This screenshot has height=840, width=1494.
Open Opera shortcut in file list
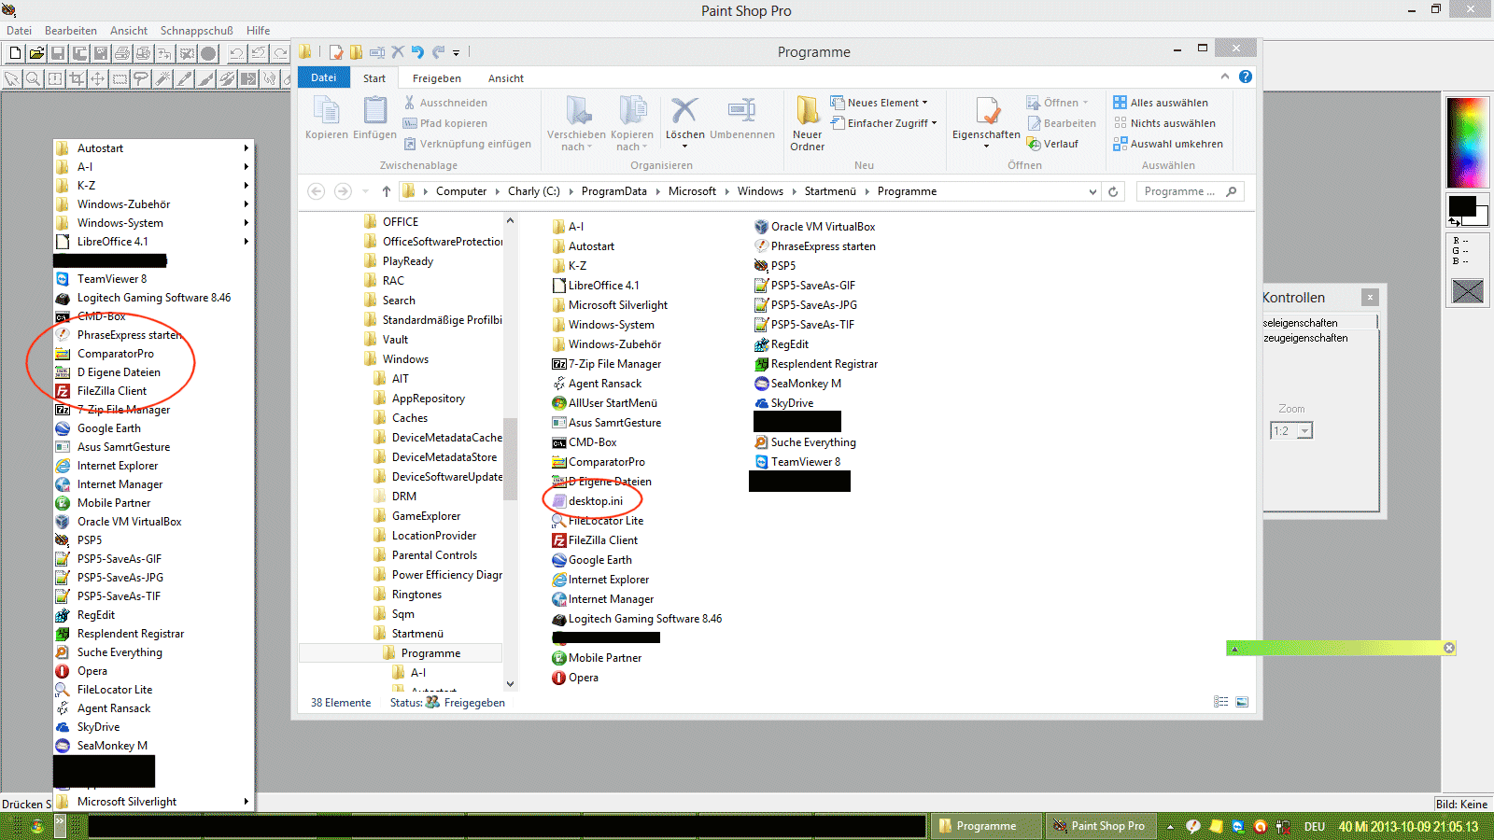(x=575, y=678)
